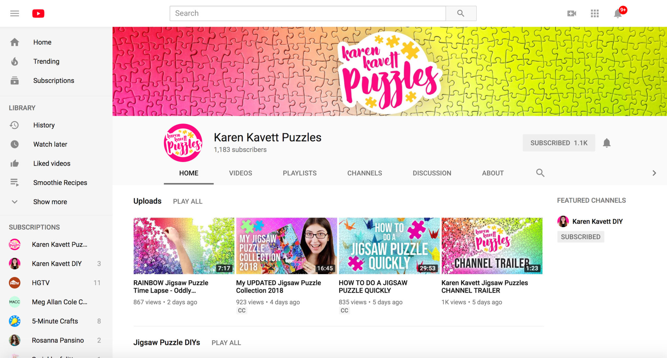The image size is (667, 358).
Task: Open RAINBOW Jigsaw Puzzle Time Lapse title
Action: click(x=171, y=287)
